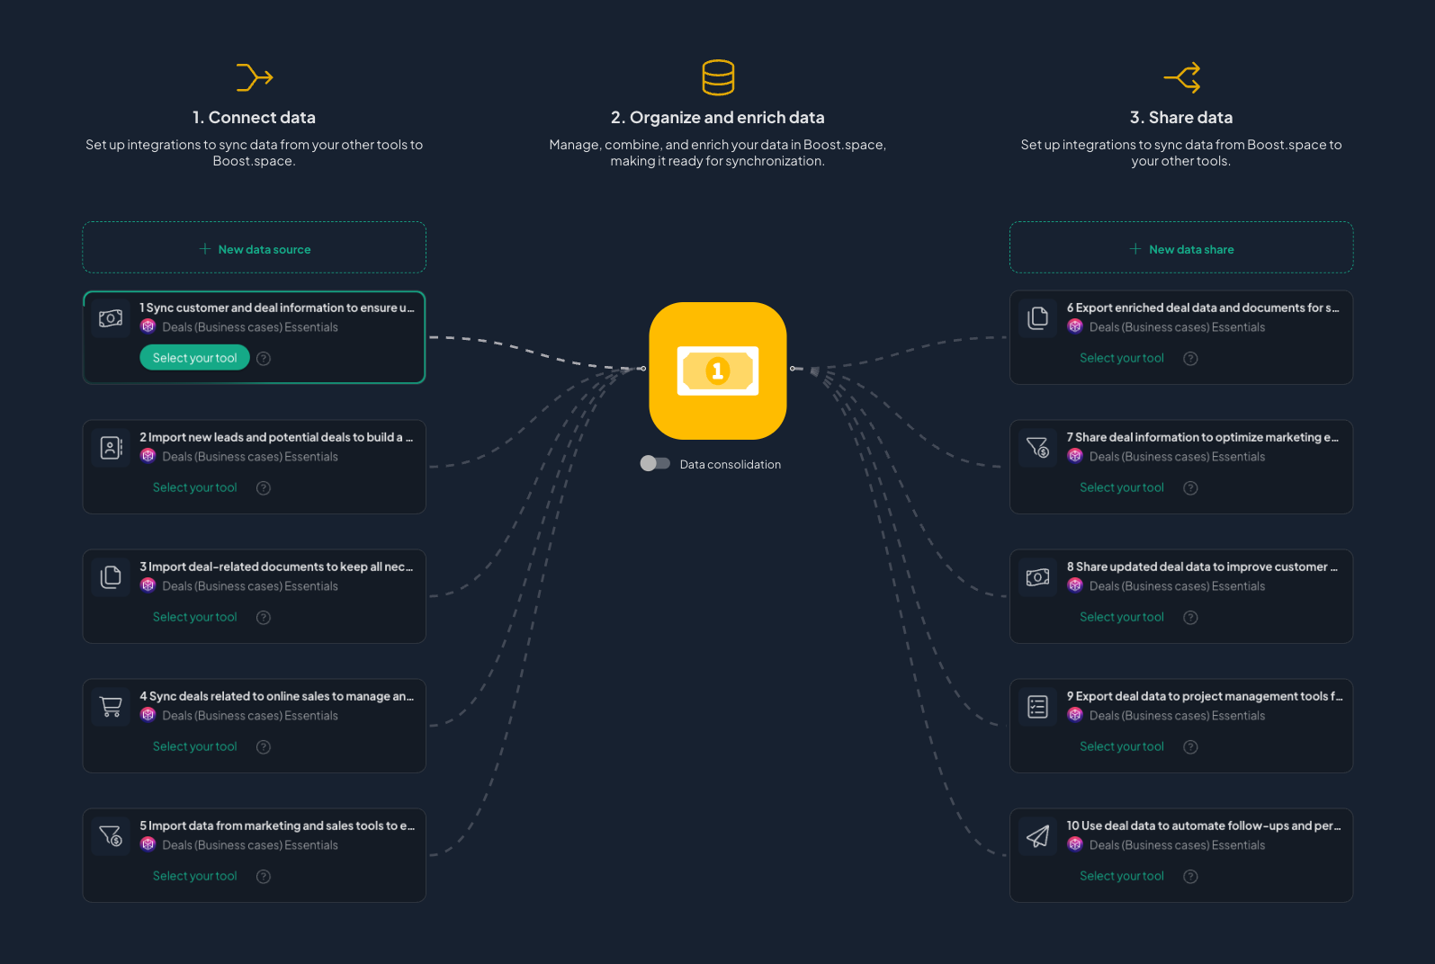Click the paper plane icon on card 10
Image resolution: width=1435 pixels, height=964 pixels.
click(1037, 836)
